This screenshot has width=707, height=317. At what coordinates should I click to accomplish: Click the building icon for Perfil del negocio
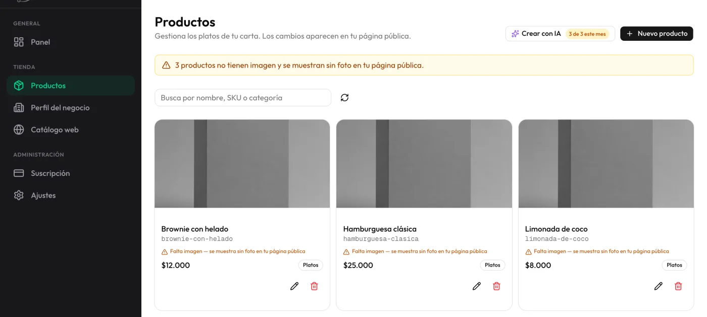(x=19, y=107)
